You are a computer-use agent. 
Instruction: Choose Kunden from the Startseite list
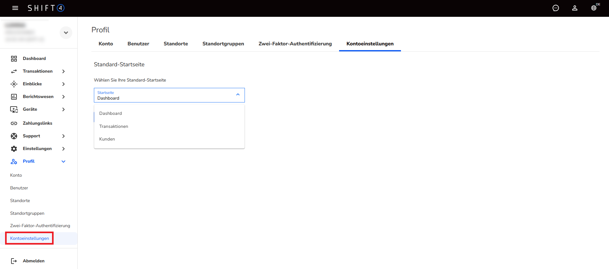pyautogui.click(x=169, y=139)
